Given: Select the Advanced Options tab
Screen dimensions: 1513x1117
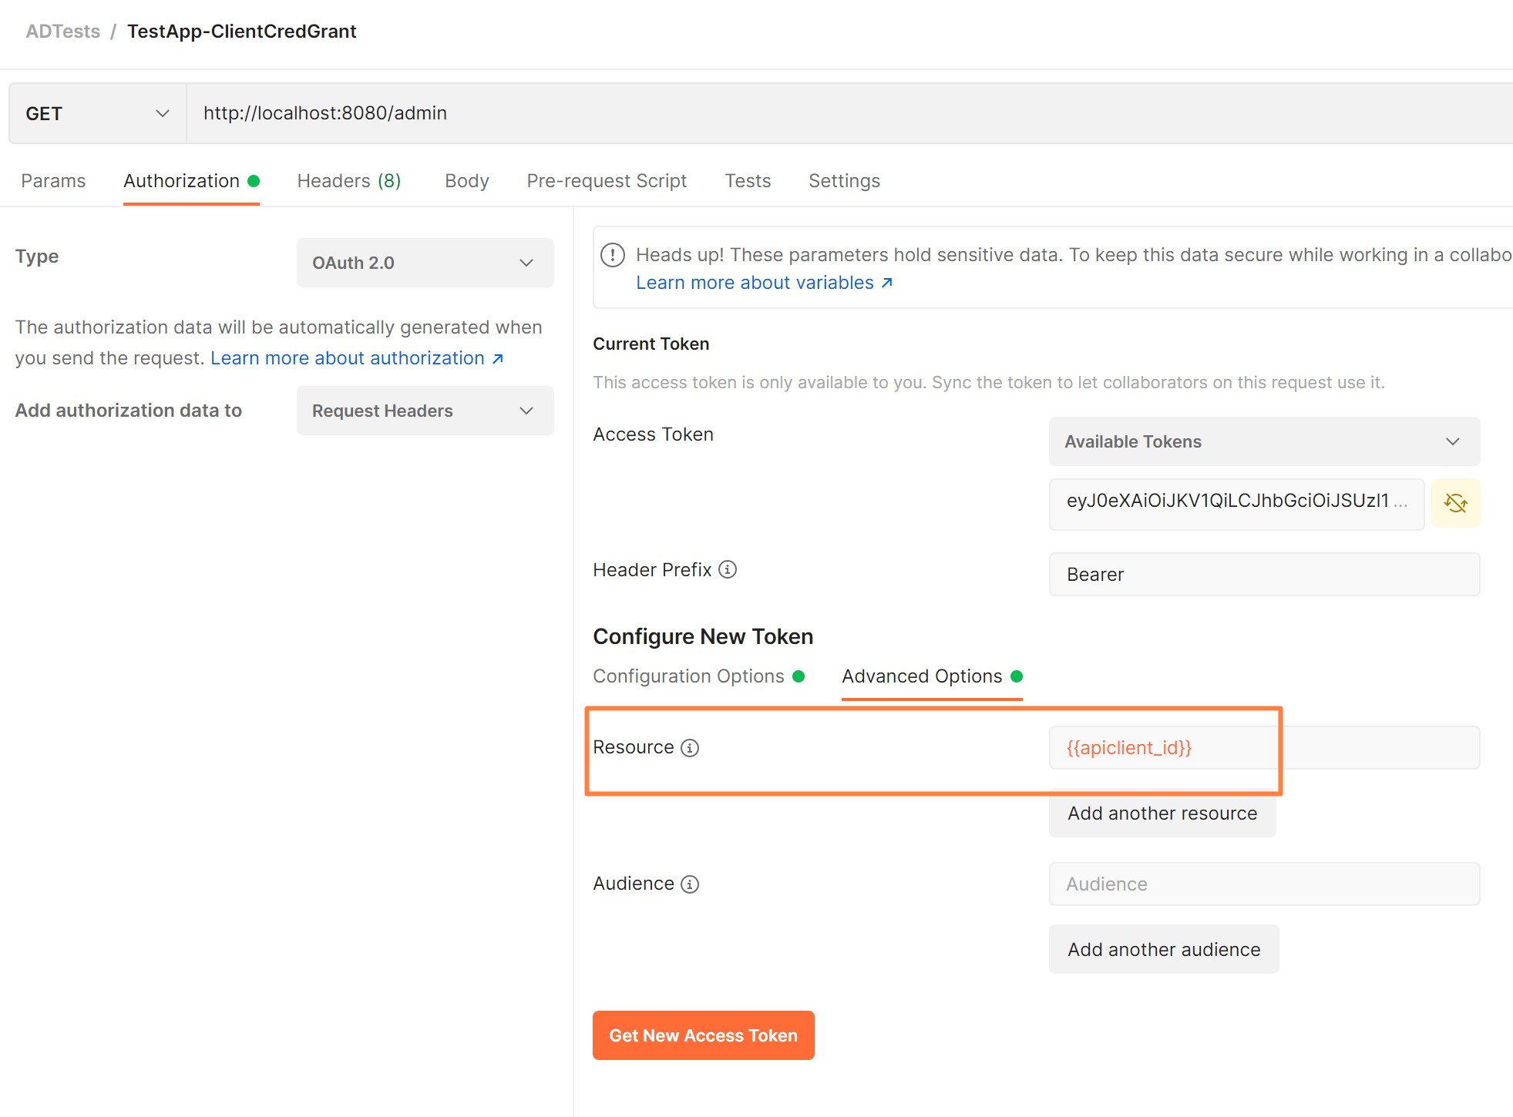Looking at the screenshot, I should 932,676.
